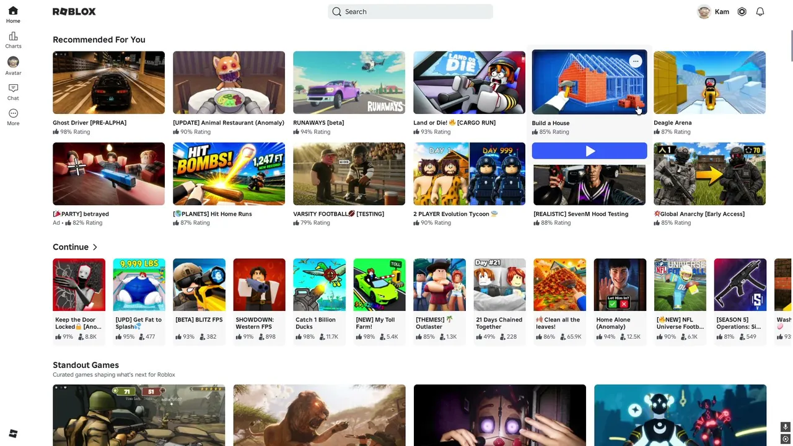Open the NFL Universe Football thumbnail
This screenshot has width=793, height=446.
(x=680, y=284)
